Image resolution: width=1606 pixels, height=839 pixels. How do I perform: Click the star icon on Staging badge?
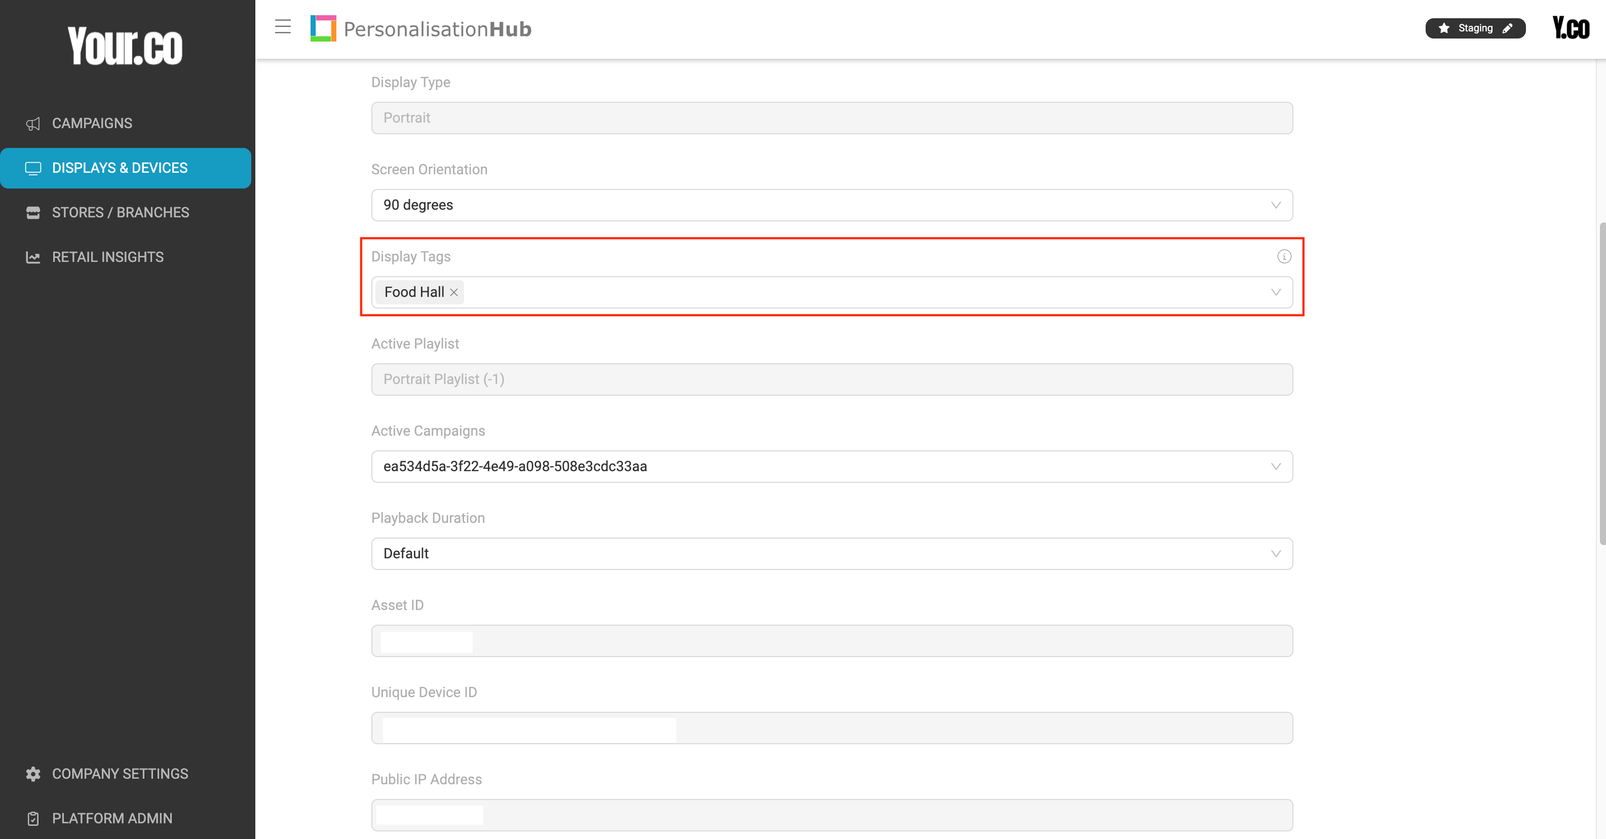[x=1444, y=29]
